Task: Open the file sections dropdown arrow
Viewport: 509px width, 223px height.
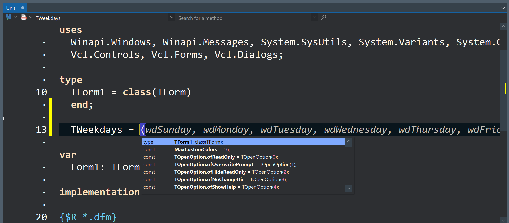Action: tap(15, 17)
